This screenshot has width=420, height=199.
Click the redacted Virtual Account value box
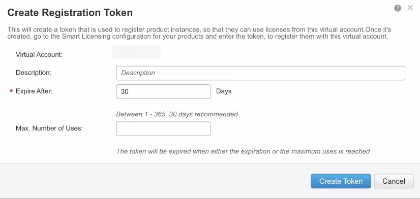[137, 52]
